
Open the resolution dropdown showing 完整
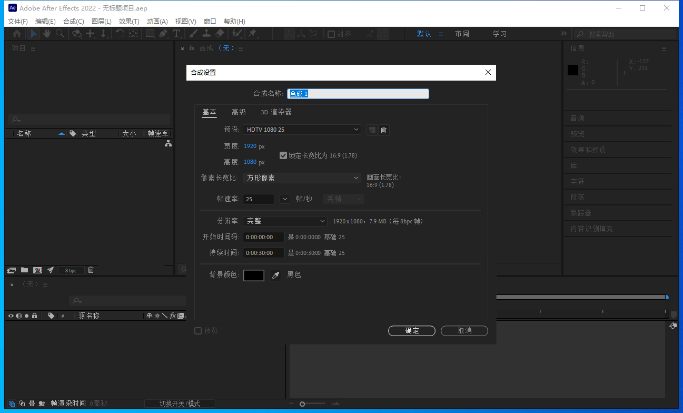pyautogui.click(x=284, y=221)
